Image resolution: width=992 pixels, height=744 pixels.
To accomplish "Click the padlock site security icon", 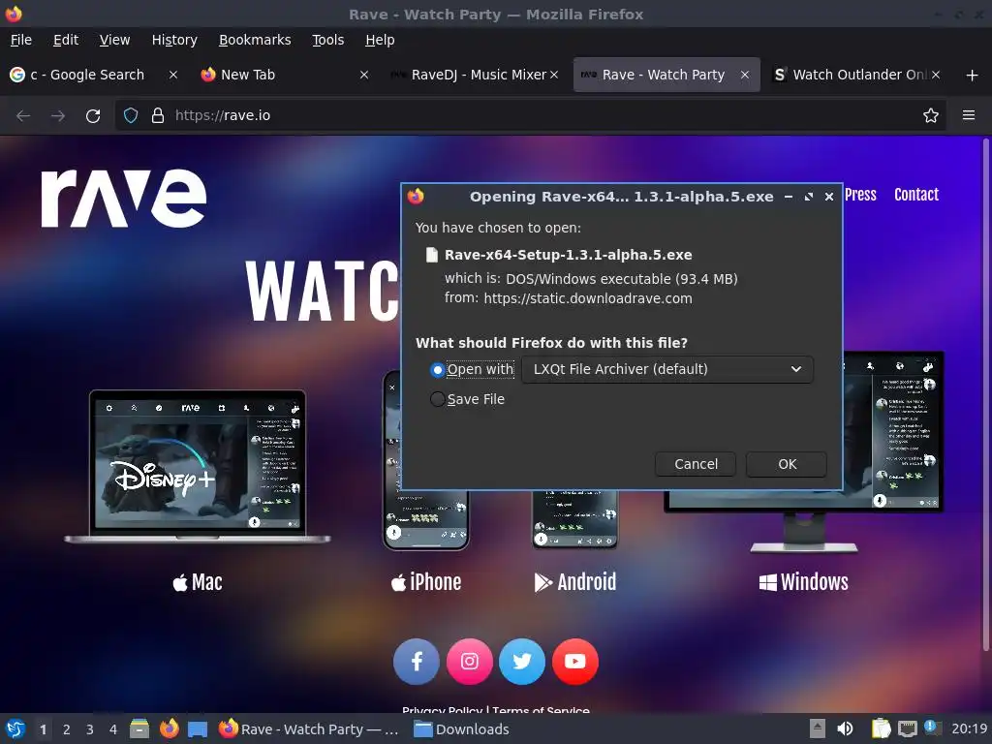I will (x=158, y=116).
